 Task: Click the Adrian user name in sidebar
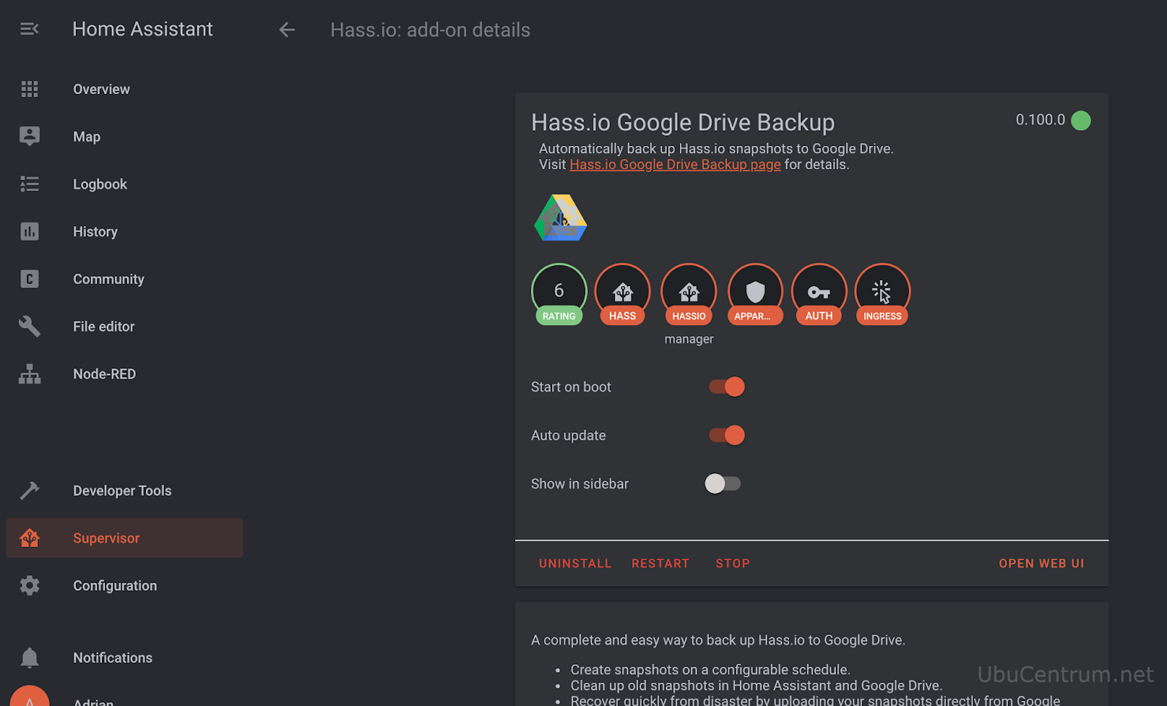coord(93,702)
